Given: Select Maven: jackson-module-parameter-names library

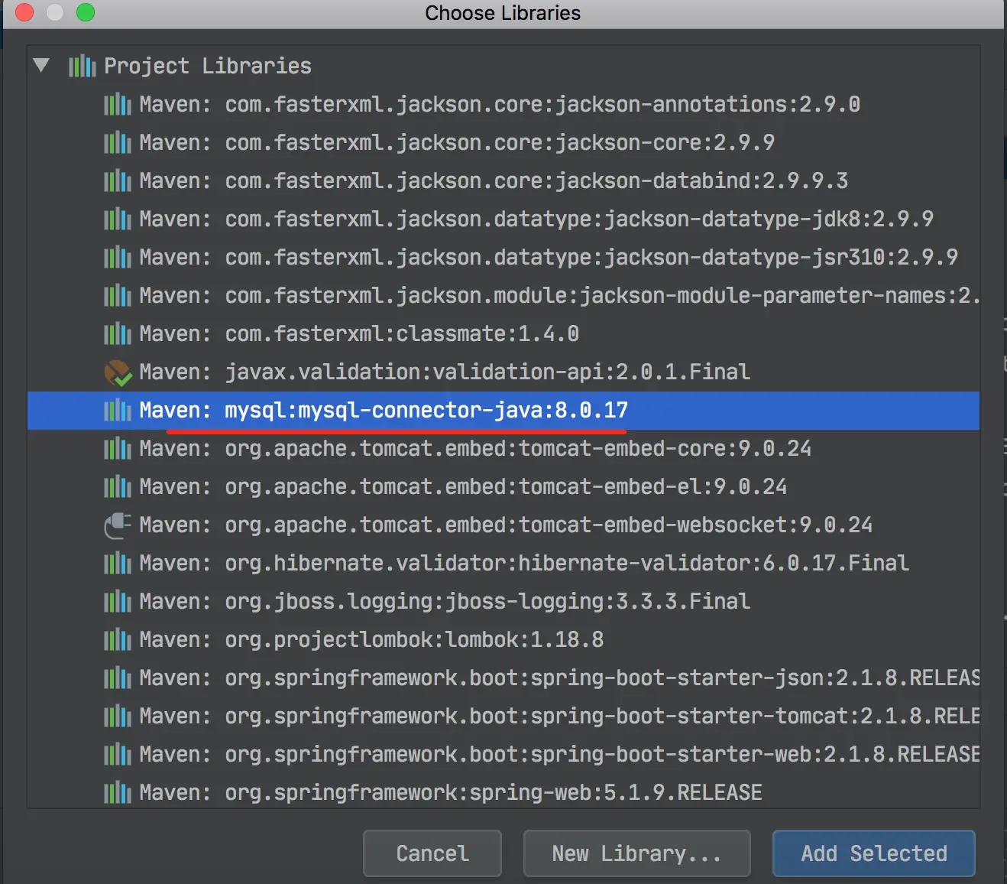Looking at the screenshot, I should (x=503, y=295).
